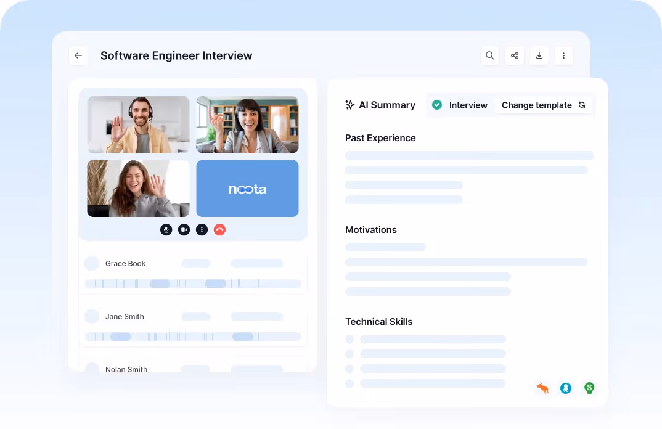Click Grace Book's avatar circle

92,263
